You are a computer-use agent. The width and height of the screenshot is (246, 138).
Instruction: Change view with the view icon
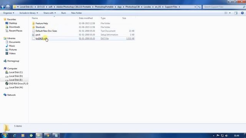(x=226, y=13)
